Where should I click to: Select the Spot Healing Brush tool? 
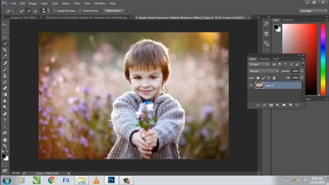pos(5,63)
